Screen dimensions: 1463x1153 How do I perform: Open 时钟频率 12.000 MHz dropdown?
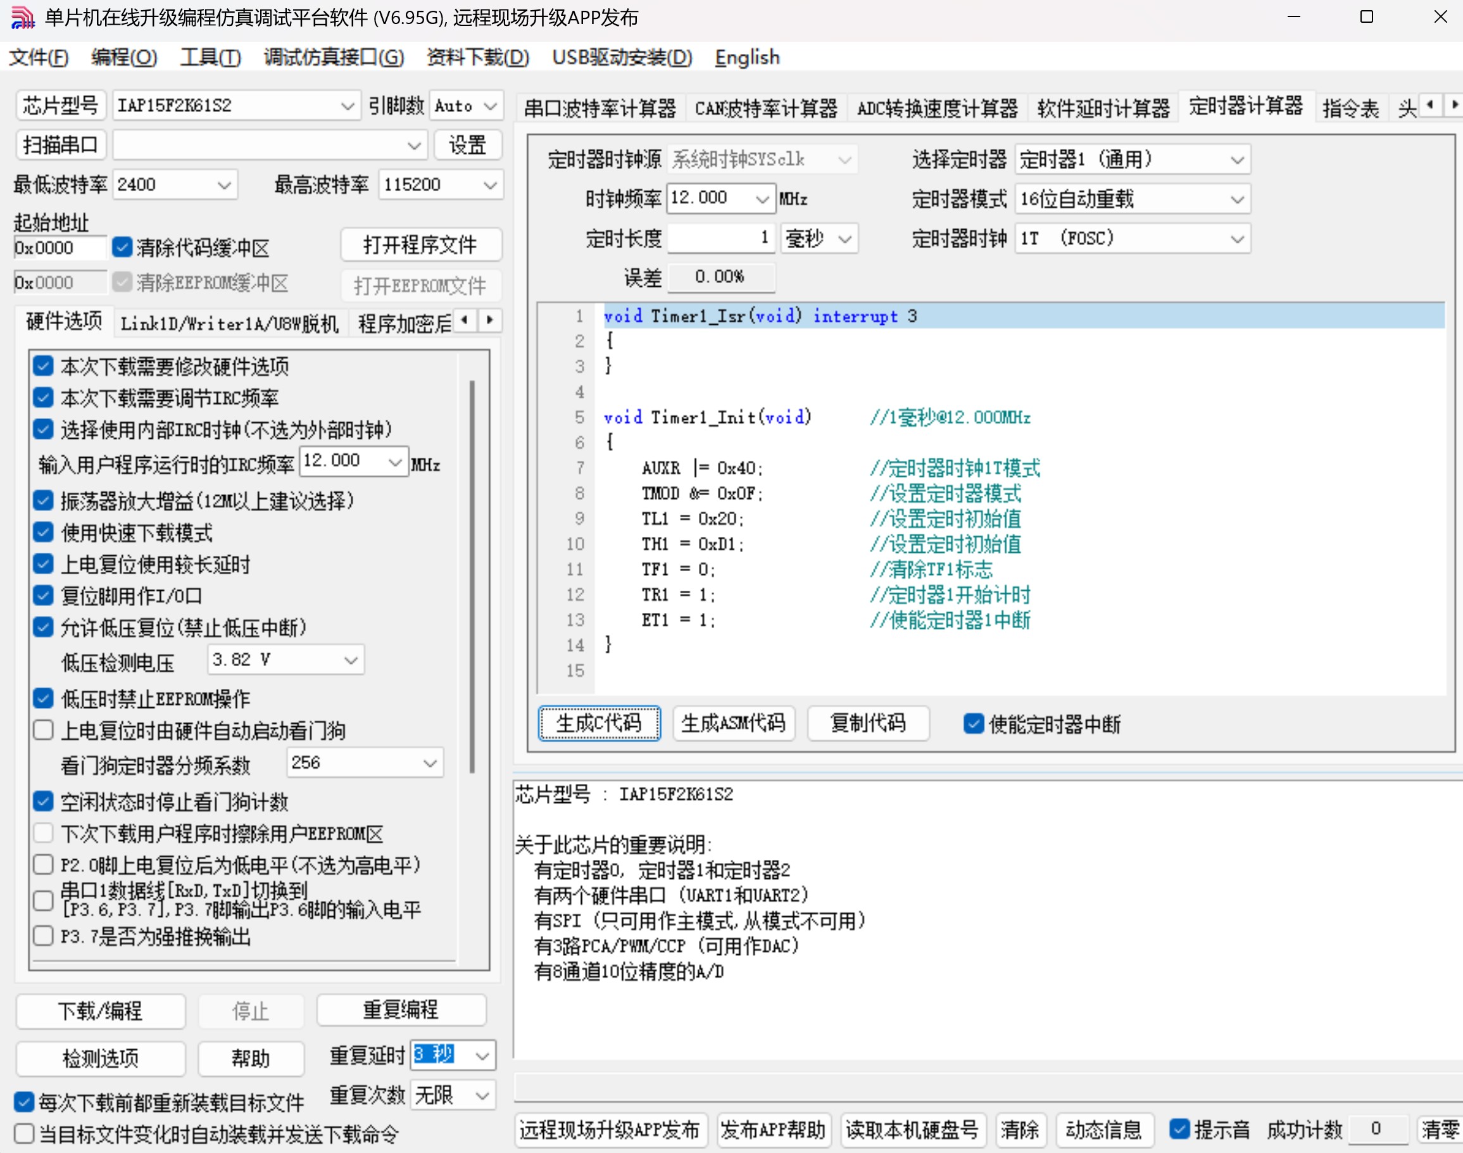click(720, 198)
